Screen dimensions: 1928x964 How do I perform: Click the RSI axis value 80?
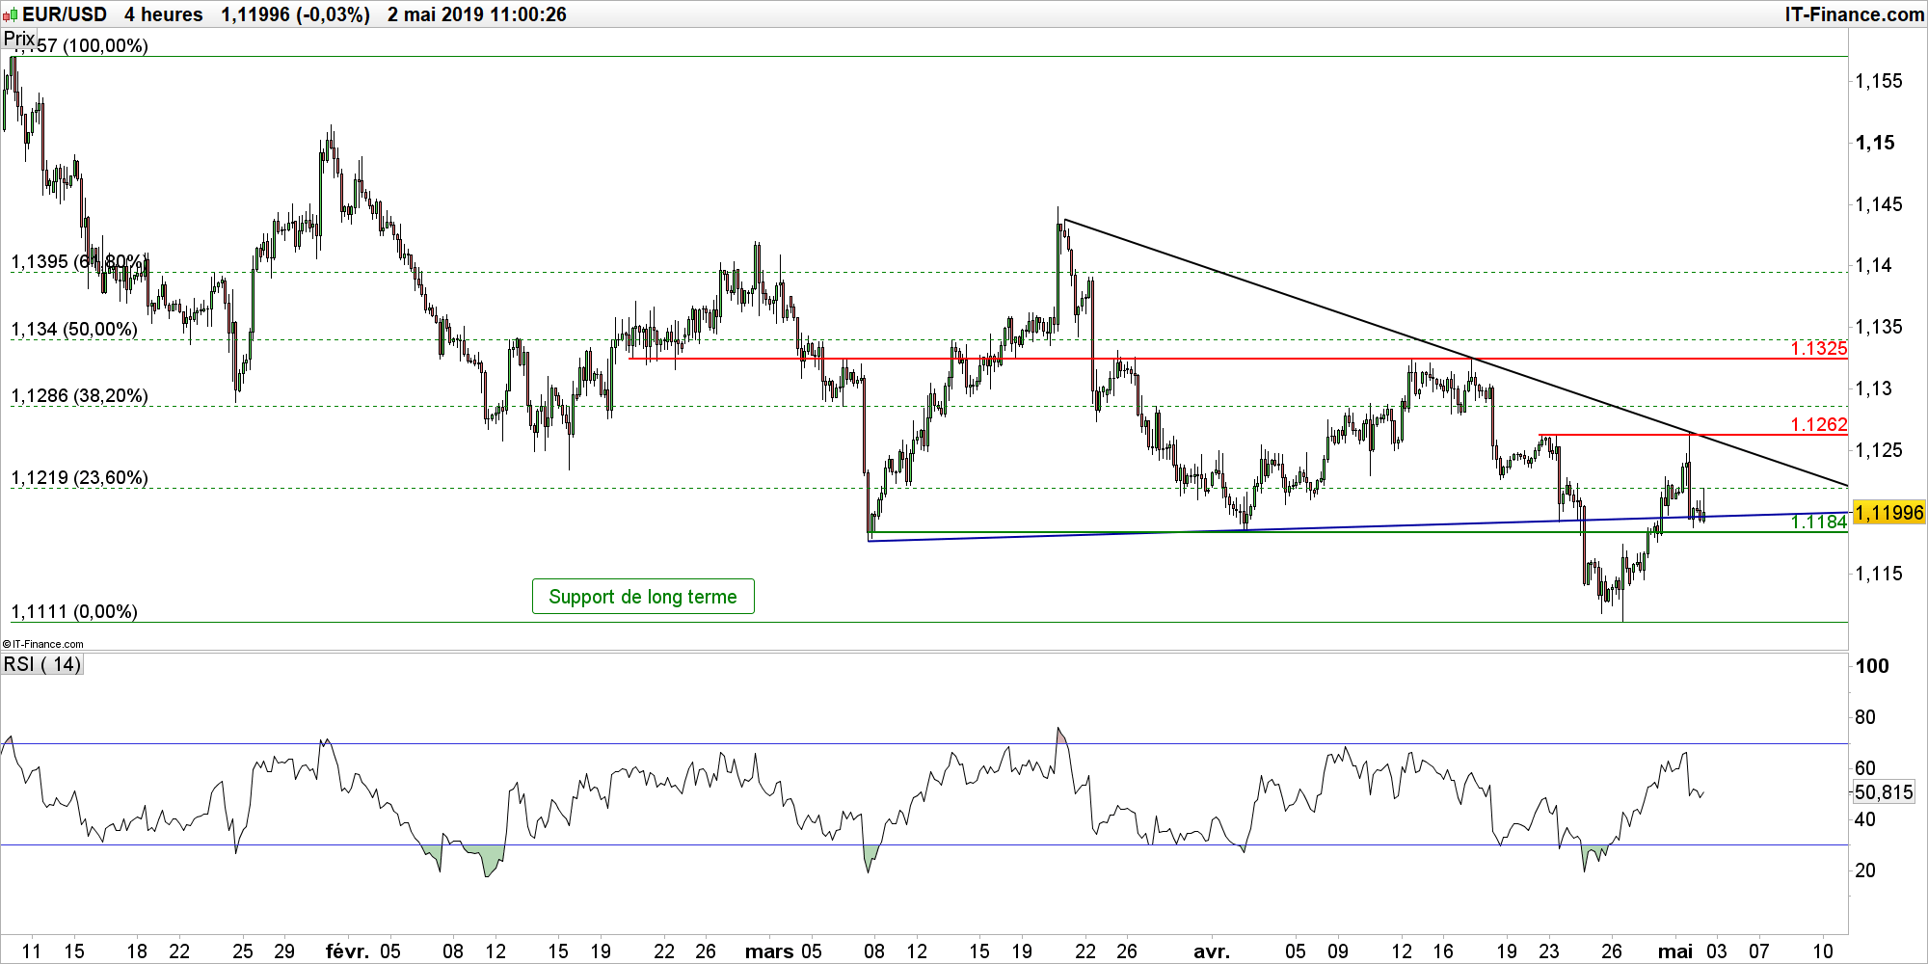click(x=1865, y=717)
